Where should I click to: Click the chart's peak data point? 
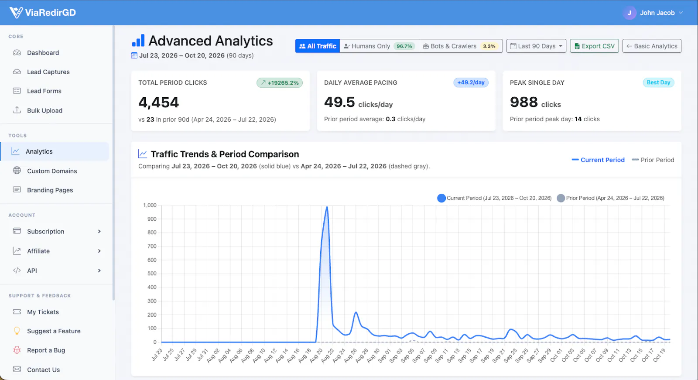pos(327,207)
